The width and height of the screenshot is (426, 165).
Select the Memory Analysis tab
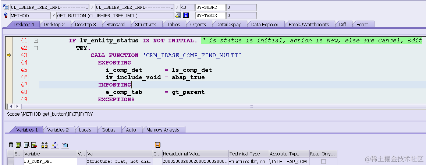(x=163, y=130)
